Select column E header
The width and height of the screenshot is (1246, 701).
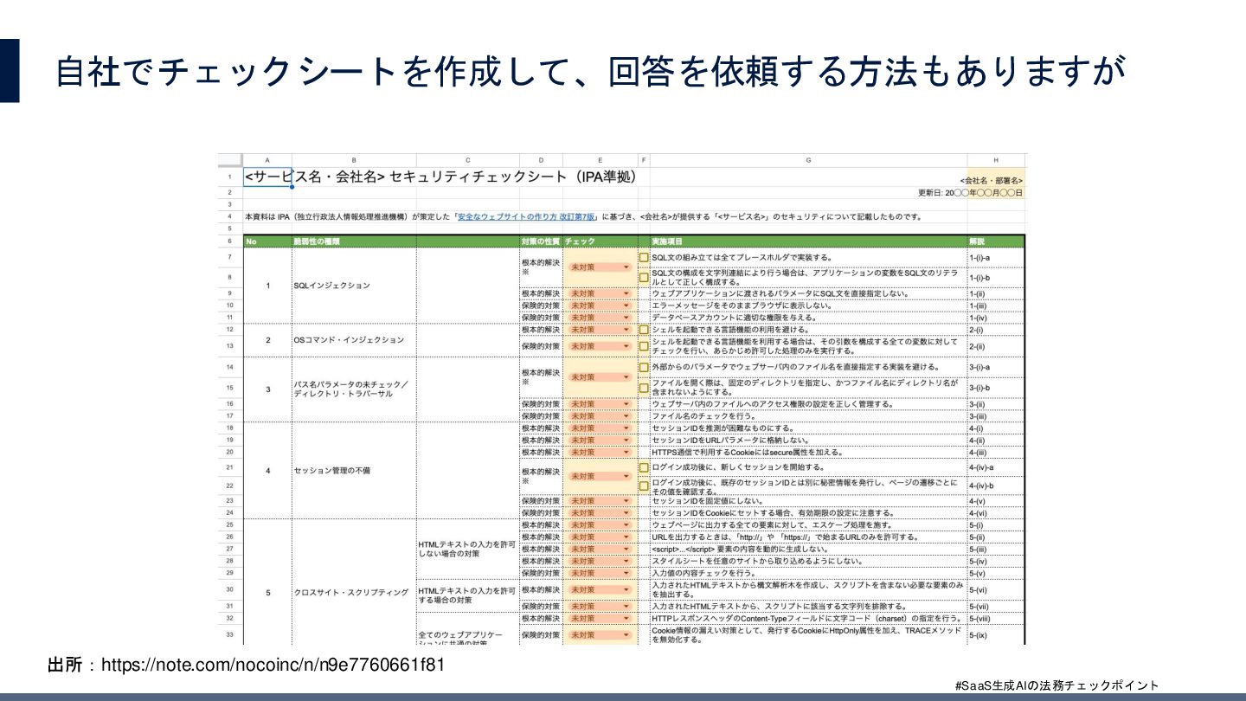click(600, 160)
